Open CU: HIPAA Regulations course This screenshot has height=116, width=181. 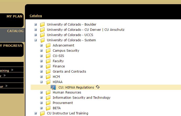coord(76,87)
